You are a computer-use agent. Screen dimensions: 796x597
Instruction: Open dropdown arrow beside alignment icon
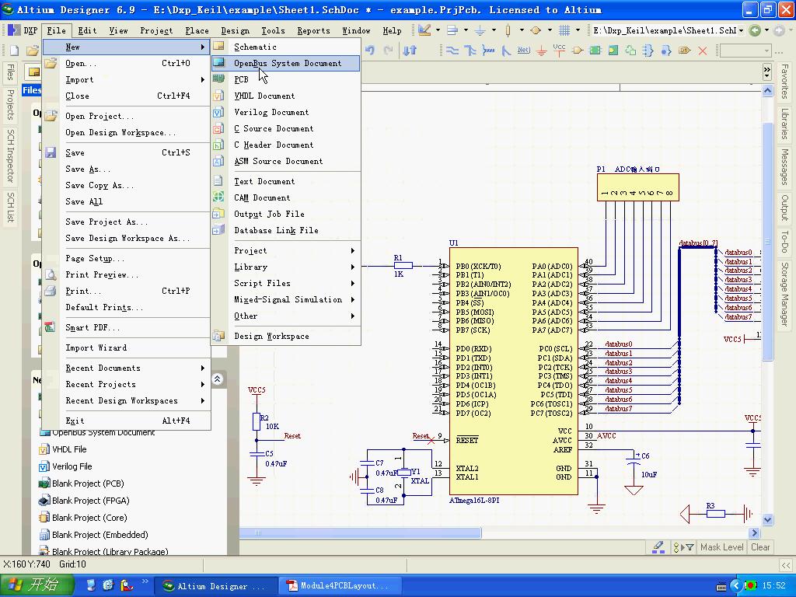point(466,30)
